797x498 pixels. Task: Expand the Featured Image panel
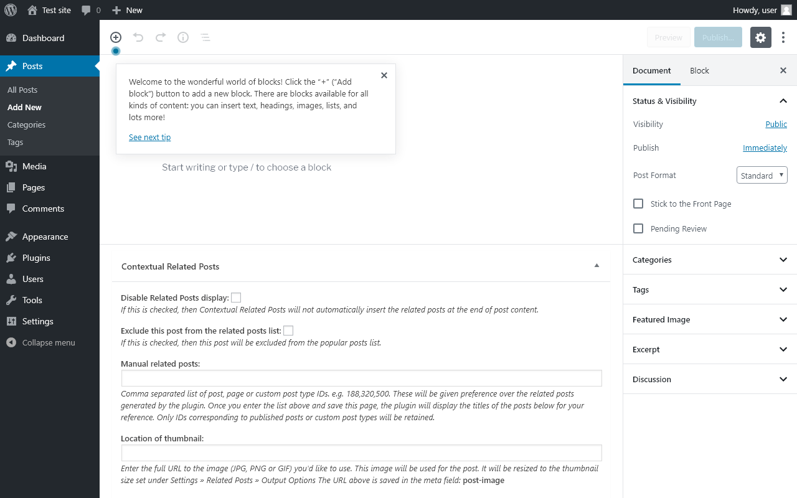710,319
